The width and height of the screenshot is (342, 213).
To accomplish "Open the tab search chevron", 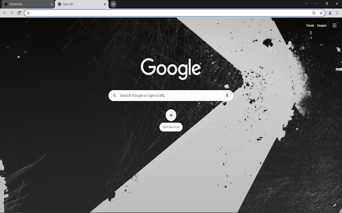I will point(306,4).
